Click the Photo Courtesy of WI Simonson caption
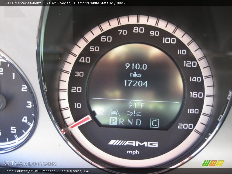The height and width of the screenshot is (174, 232). pos(46,171)
